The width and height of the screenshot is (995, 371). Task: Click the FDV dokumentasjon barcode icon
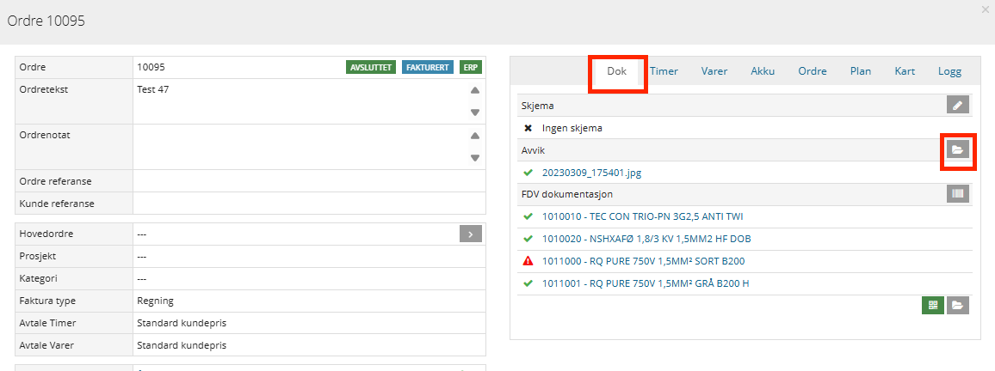pos(957,194)
